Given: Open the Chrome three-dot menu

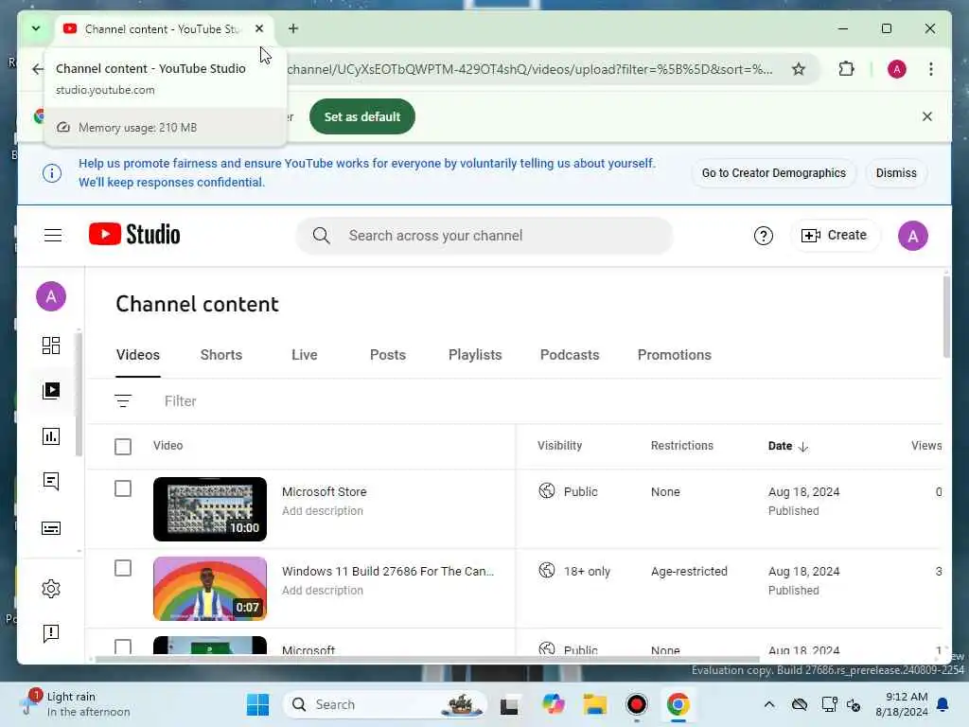Looking at the screenshot, I should [x=931, y=68].
